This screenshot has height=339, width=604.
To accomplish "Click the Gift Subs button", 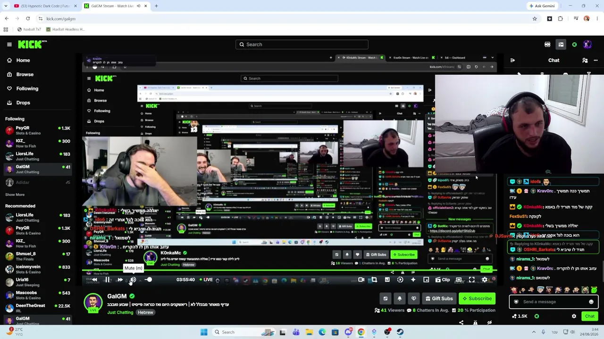I will pyautogui.click(x=439, y=299).
